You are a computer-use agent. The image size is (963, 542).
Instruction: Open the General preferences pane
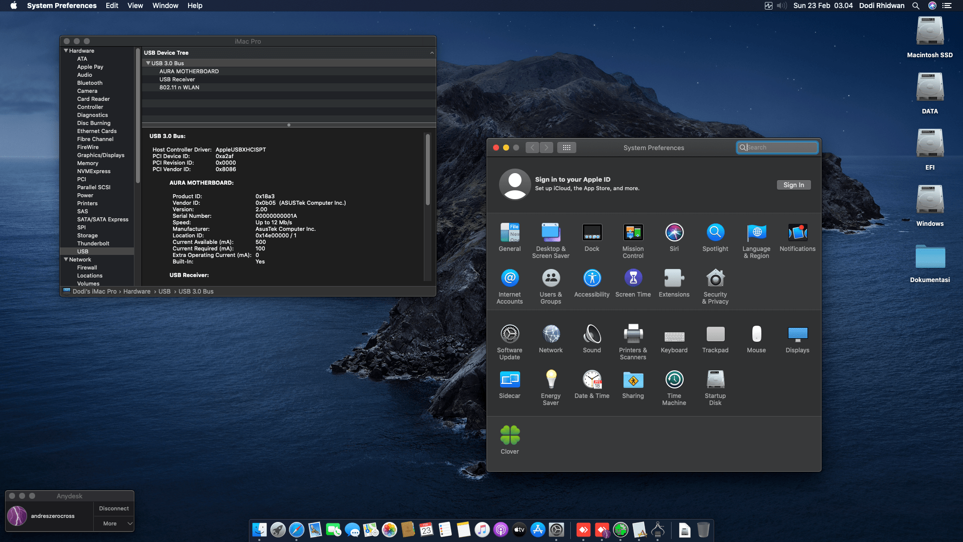click(x=510, y=237)
